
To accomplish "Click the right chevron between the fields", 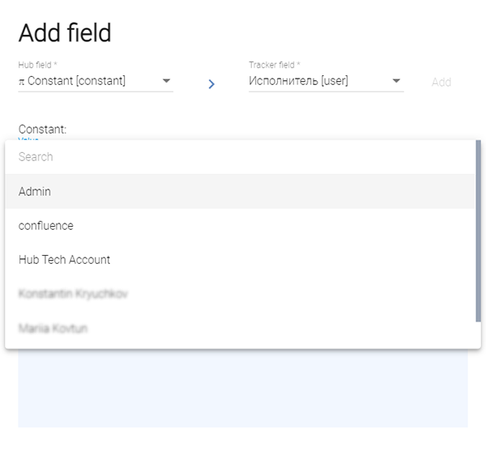I will (211, 83).
